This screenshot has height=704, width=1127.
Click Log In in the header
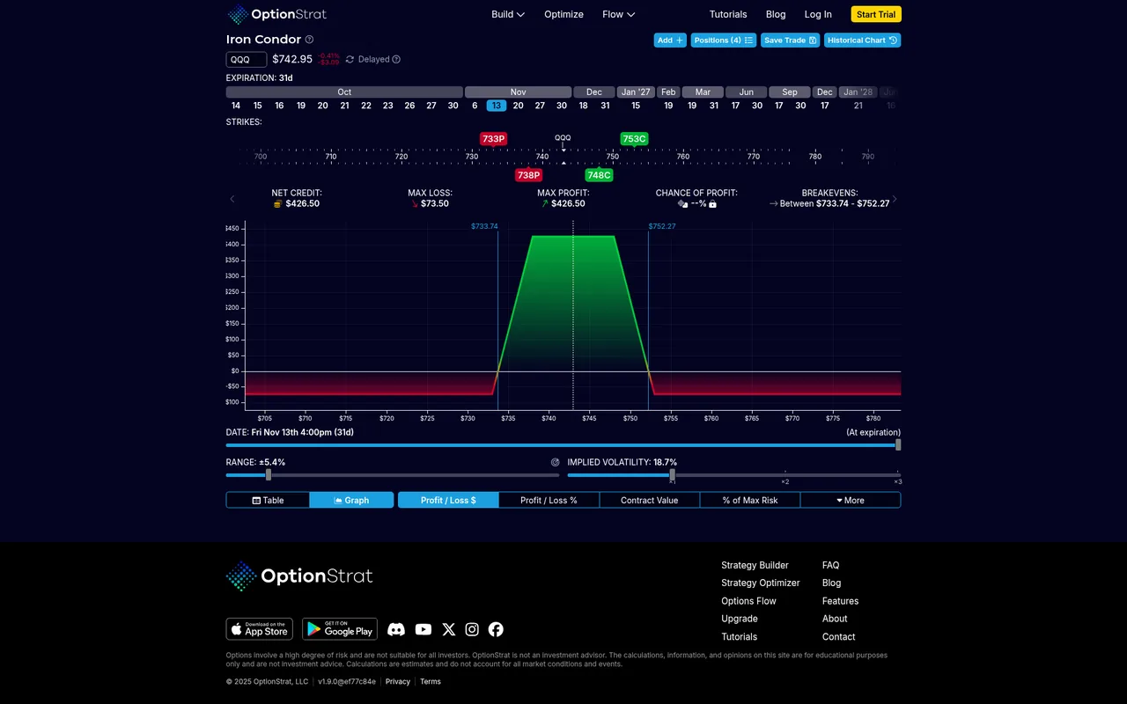tap(818, 14)
